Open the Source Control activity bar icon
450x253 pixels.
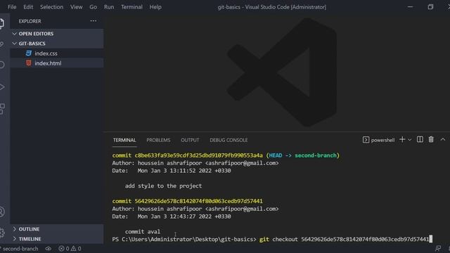(1, 44)
